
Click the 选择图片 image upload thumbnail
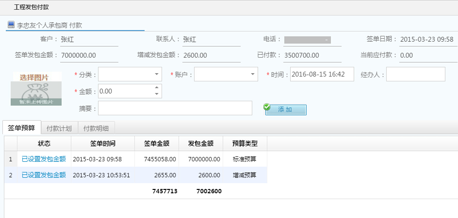[36, 89]
